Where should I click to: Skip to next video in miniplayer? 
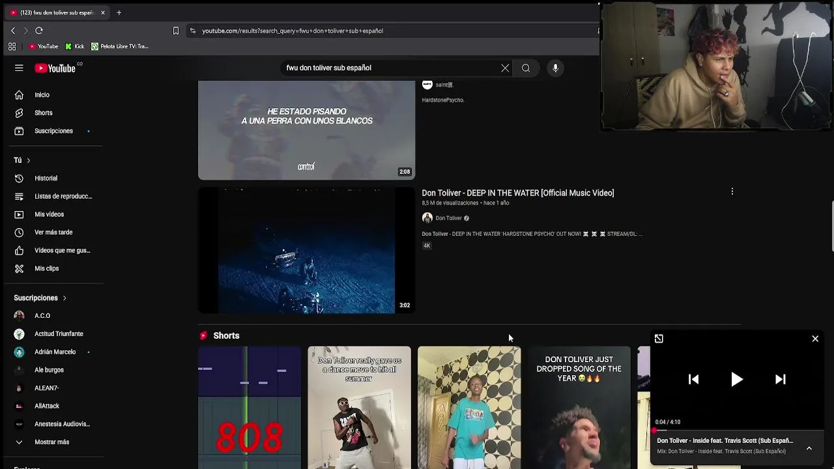pyautogui.click(x=780, y=379)
